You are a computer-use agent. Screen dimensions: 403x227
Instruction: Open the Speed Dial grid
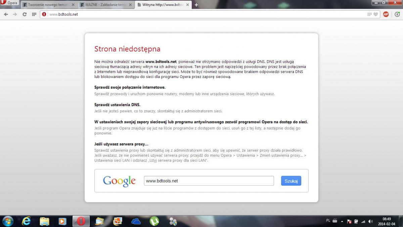[34, 14]
